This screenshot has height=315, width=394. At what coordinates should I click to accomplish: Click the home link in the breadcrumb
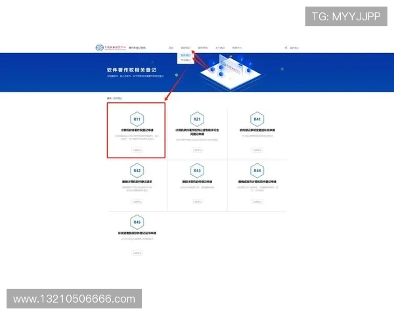coord(109,98)
